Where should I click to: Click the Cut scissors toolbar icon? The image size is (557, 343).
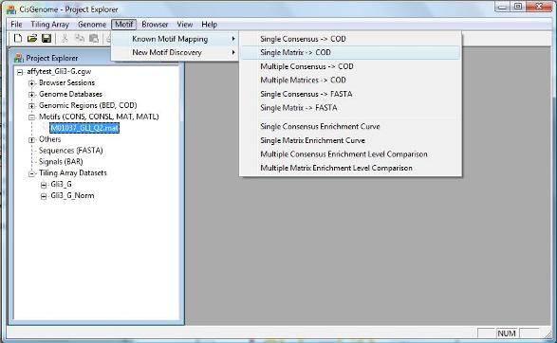65,38
